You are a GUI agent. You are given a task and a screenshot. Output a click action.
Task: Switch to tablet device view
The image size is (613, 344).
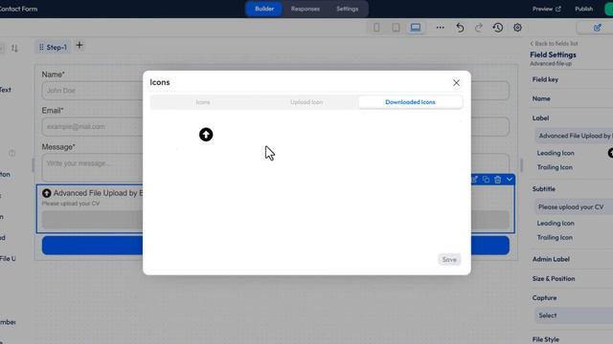click(396, 28)
